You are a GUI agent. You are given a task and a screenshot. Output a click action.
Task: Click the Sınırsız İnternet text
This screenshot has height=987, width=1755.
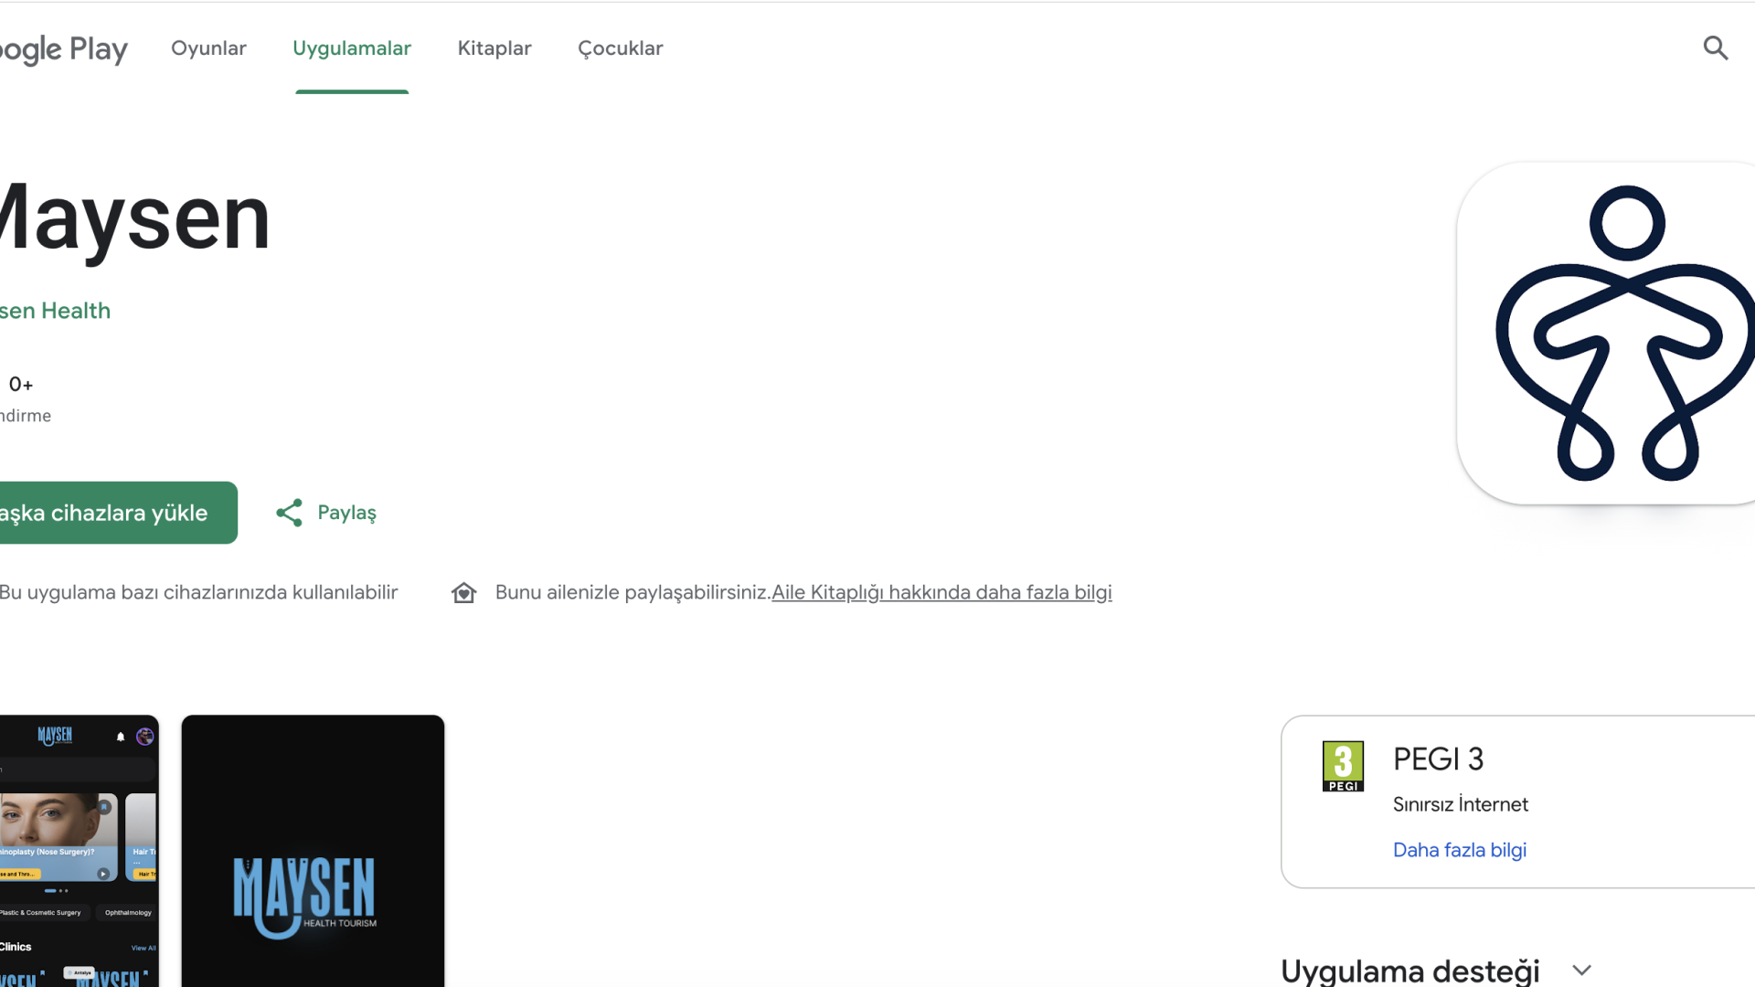pyautogui.click(x=1461, y=804)
